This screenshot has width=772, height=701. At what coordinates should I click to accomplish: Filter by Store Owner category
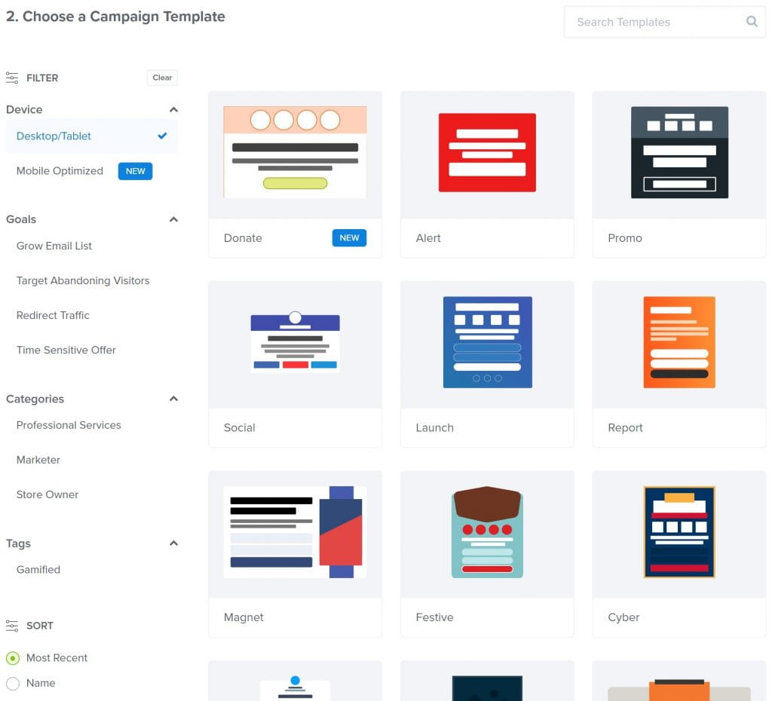47,494
